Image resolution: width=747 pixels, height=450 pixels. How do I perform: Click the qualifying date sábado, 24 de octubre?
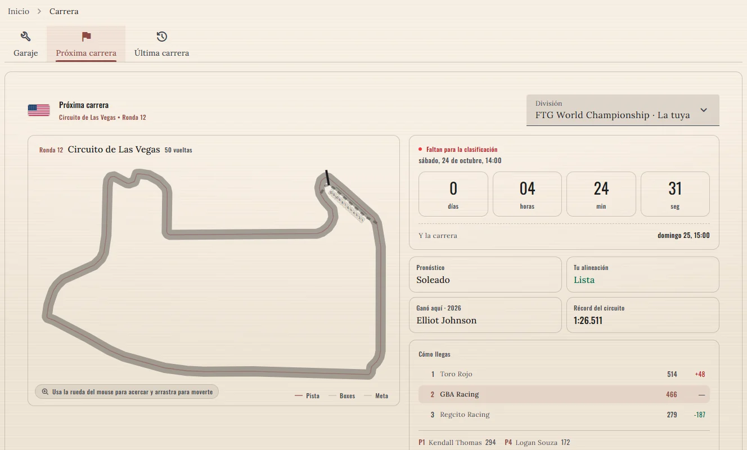pos(460,160)
